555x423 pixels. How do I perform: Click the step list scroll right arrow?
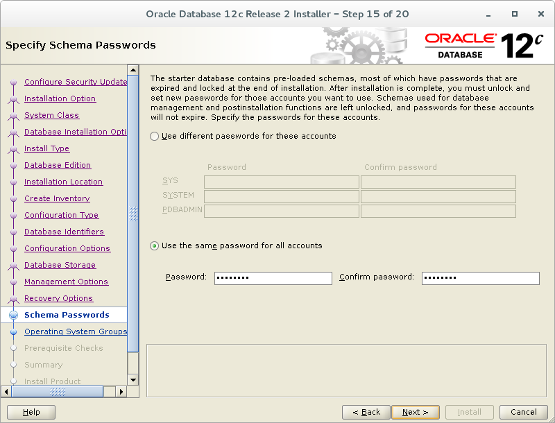point(121,392)
